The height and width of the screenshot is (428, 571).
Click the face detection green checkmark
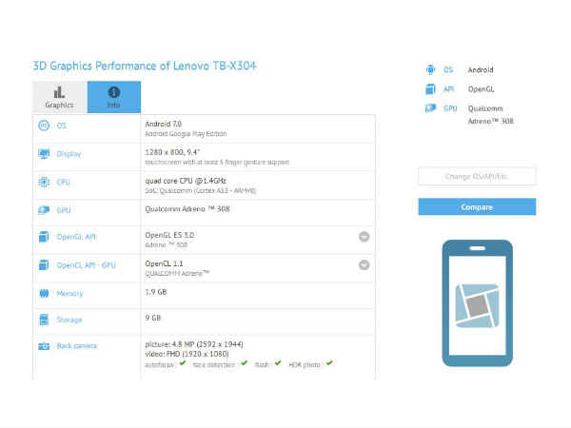click(x=245, y=363)
